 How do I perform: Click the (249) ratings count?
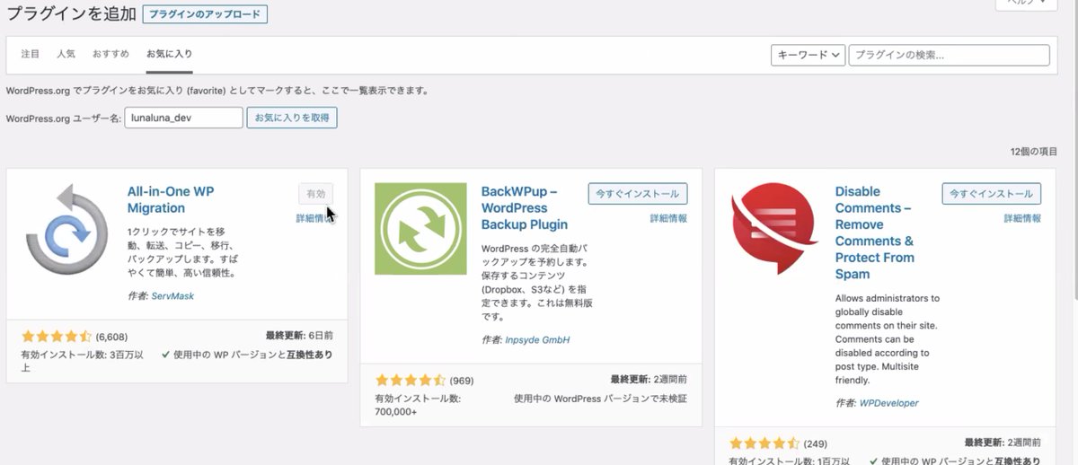(815, 443)
